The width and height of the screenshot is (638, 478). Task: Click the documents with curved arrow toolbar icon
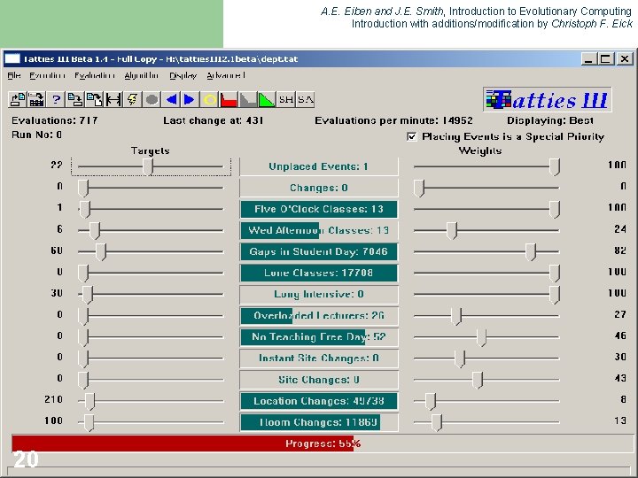click(x=94, y=99)
